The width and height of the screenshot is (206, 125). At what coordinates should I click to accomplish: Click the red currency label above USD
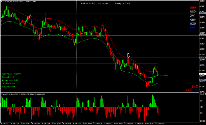[x=193, y=8]
